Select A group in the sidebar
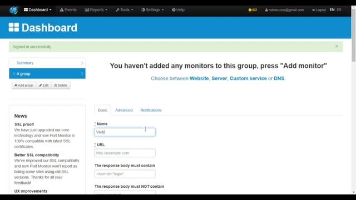The image size is (356, 200). pos(47,73)
